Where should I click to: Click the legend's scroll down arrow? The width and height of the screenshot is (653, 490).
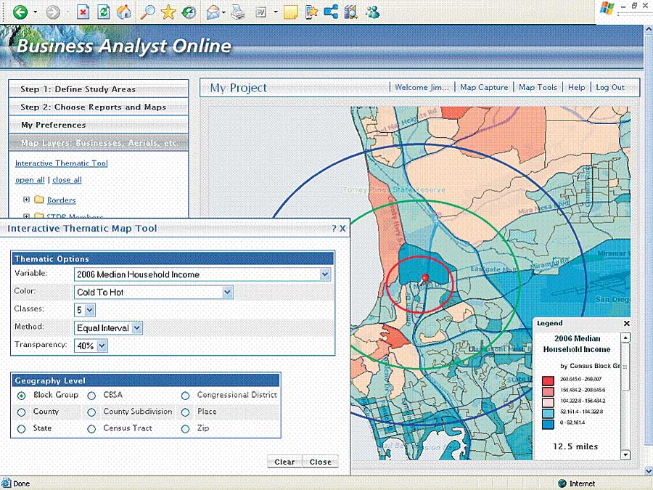[625, 454]
